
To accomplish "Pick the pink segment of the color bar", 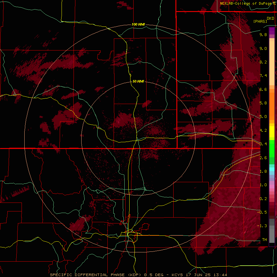I will pyautogui.click(x=272, y=187).
